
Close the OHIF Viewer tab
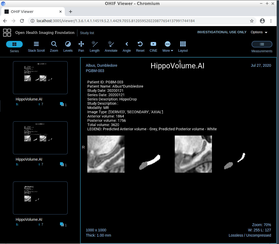[x=61, y=12]
